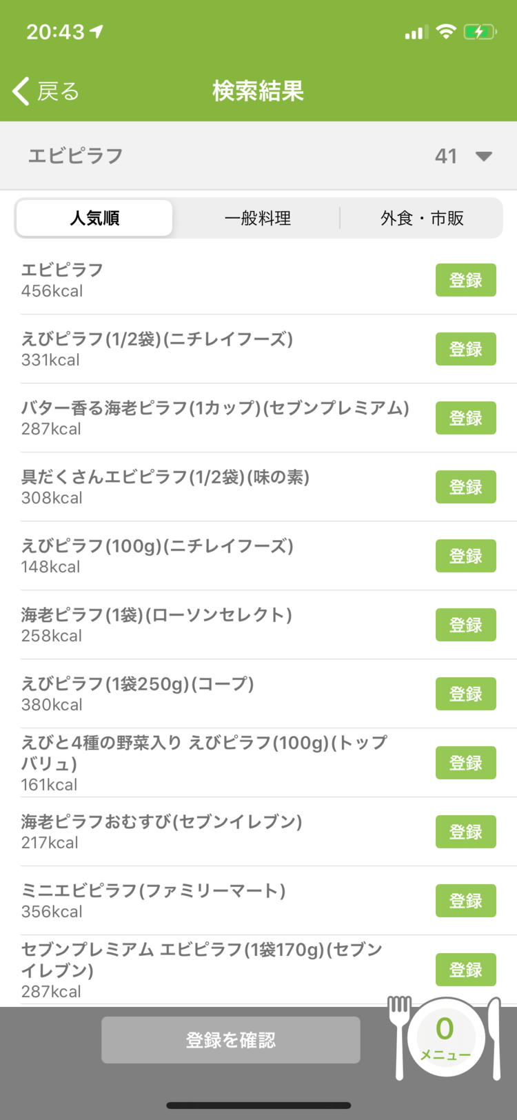517x1120 pixels.
Task: Add 具だくさんエビピラフ 味の素 via 登録
Action: [x=465, y=487]
